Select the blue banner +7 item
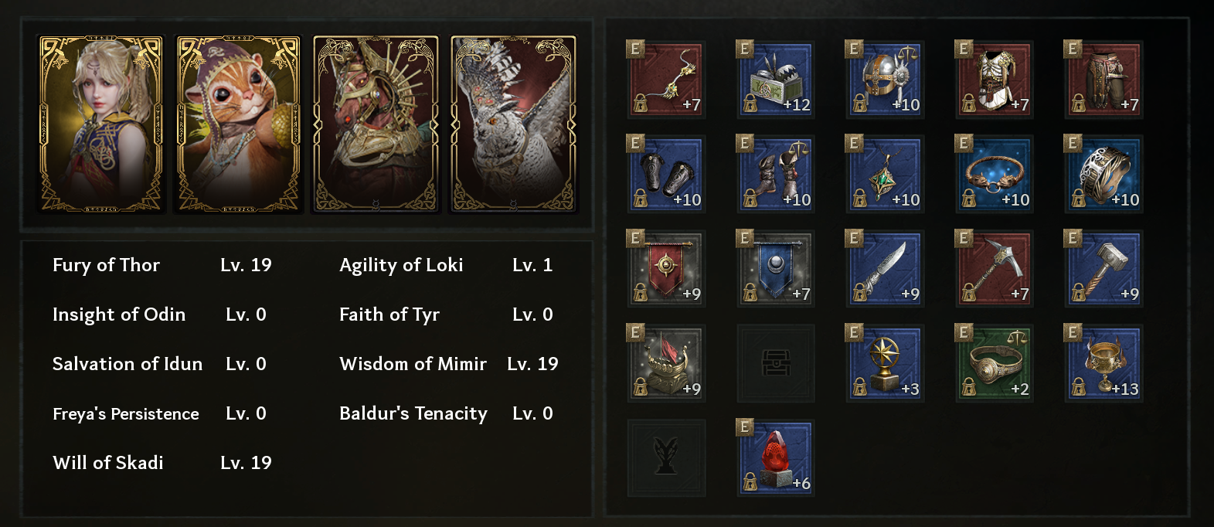The width and height of the screenshot is (1214, 527). click(x=775, y=269)
